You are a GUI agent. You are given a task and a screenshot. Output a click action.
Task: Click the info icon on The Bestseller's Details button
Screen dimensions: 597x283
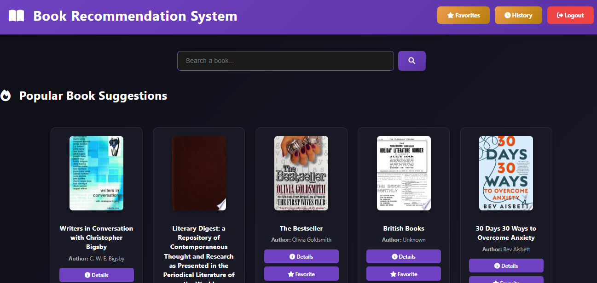coord(292,256)
